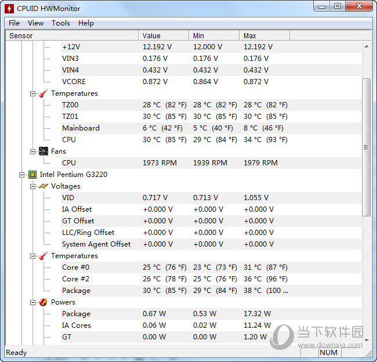Screen dimensions: 377x362
Task: Maximize the HWMonitor window
Action: (x=338, y=6)
